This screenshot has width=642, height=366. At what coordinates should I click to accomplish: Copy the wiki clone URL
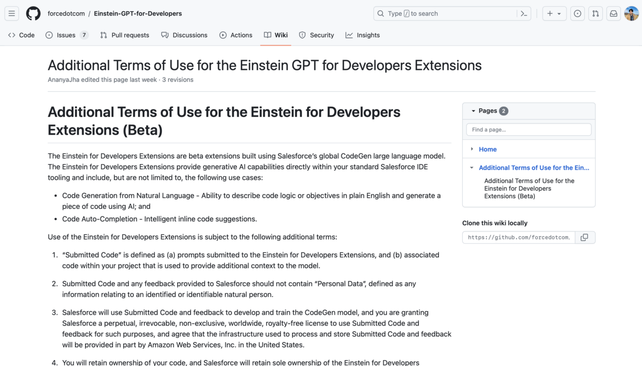coord(584,237)
